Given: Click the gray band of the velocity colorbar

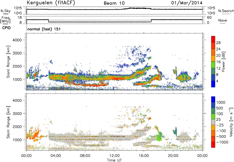Looking at the screenshot, I should 213,122.
